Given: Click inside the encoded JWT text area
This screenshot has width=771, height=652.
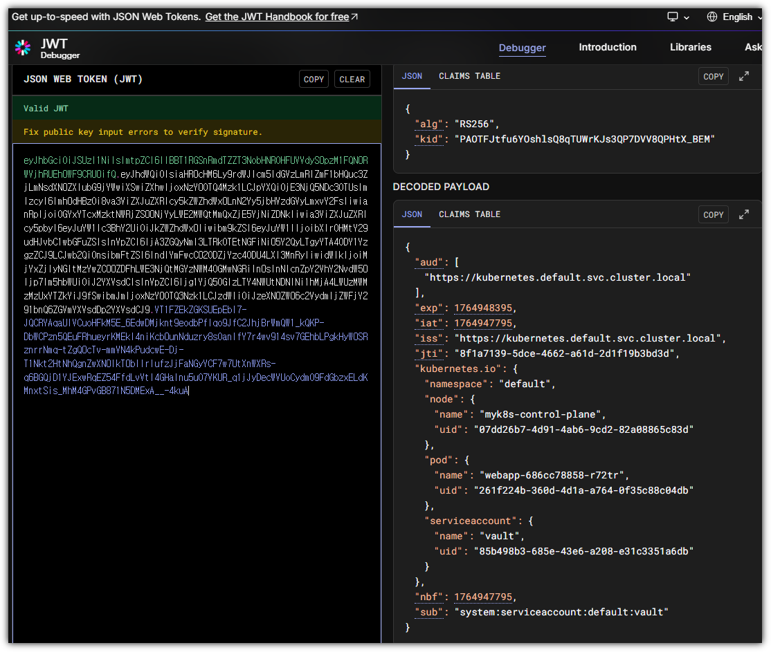Looking at the screenshot, I should click(x=197, y=393).
